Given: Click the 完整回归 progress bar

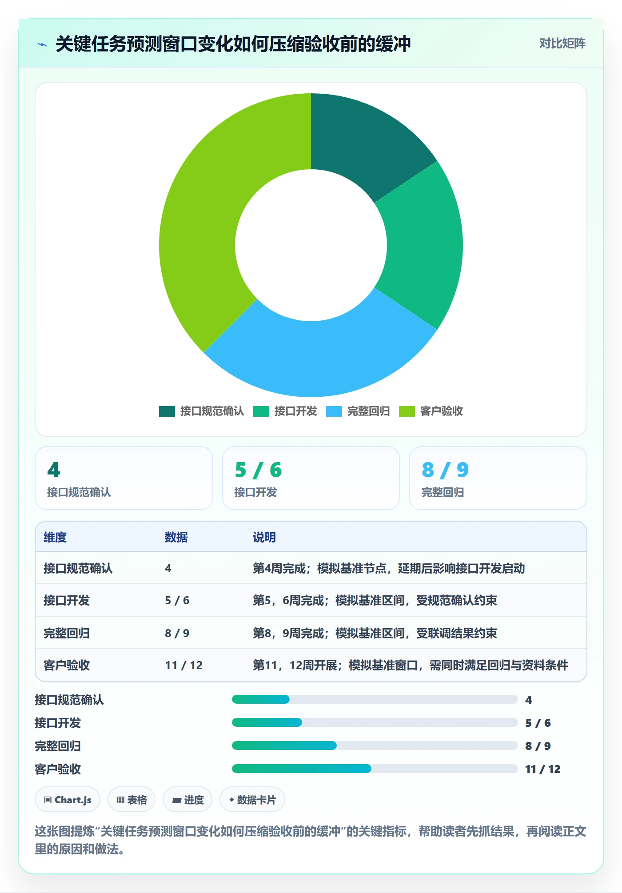Looking at the screenshot, I should click(375, 745).
